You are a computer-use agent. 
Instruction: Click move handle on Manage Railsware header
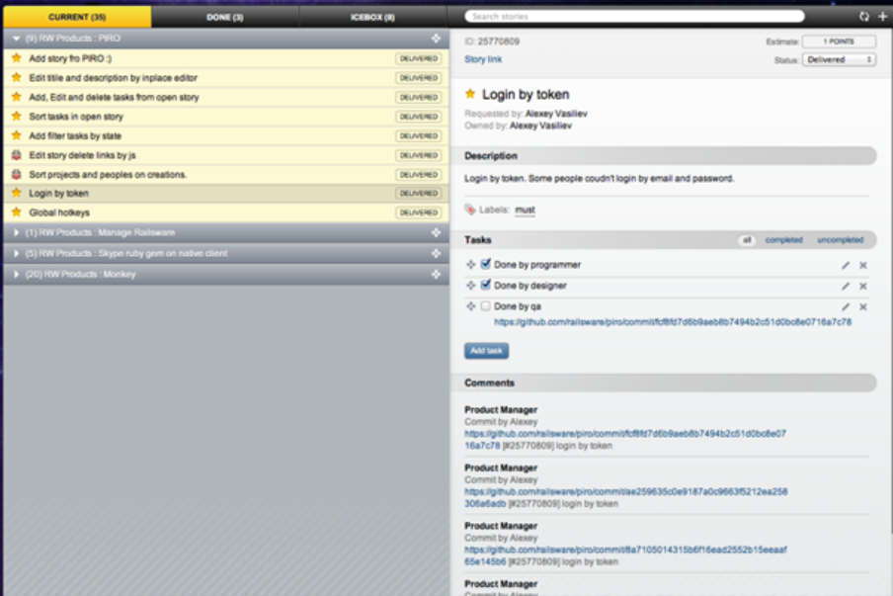[x=436, y=232]
